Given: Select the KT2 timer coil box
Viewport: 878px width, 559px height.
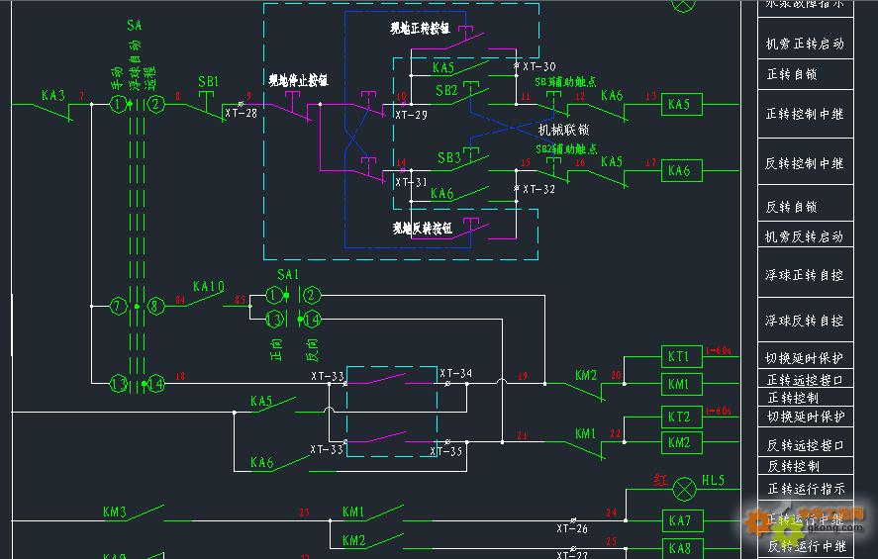Looking at the screenshot, I should pos(681,418).
